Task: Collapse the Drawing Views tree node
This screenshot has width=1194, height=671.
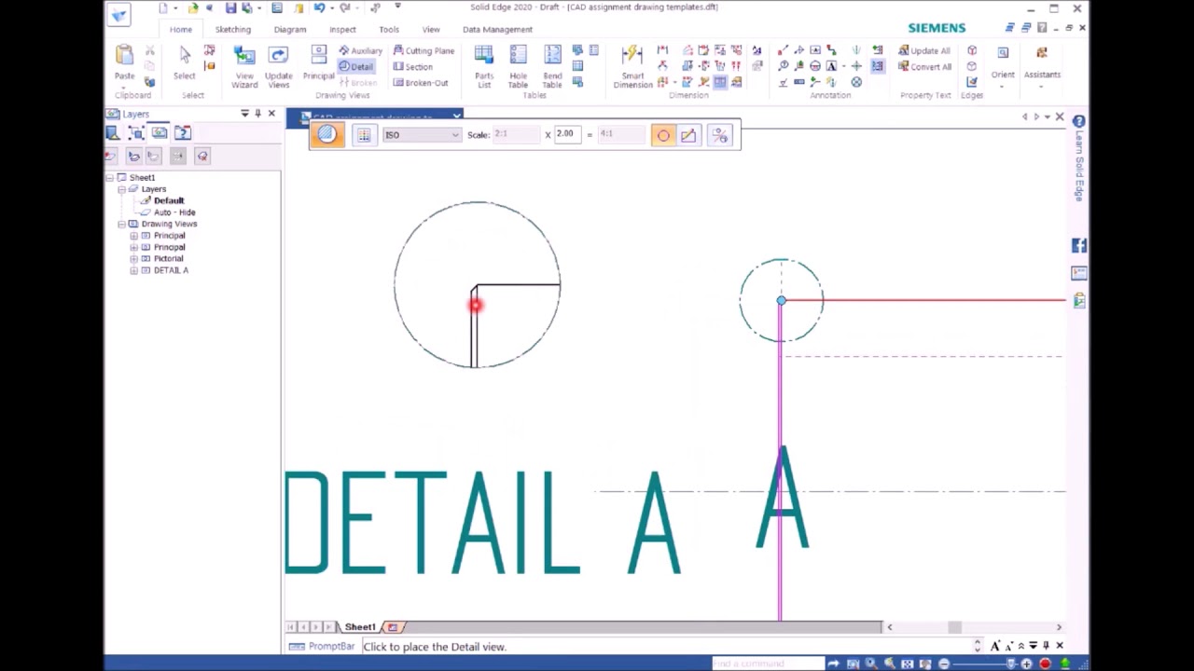Action: (121, 224)
